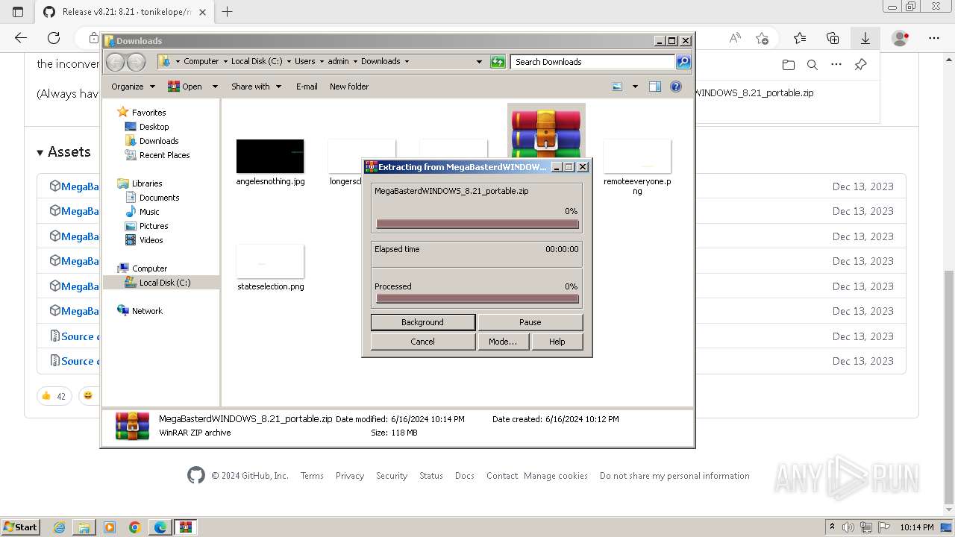Cancel the extraction in progress
Screen dimensions: 955x537
click(x=422, y=342)
